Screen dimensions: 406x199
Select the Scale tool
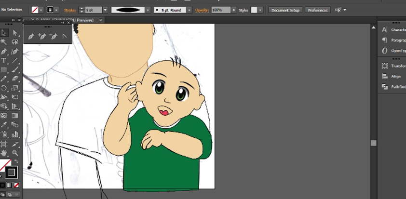tap(15, 88)
